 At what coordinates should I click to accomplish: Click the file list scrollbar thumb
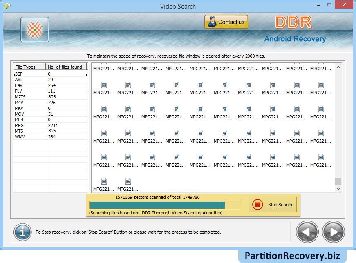pos(338,181)
